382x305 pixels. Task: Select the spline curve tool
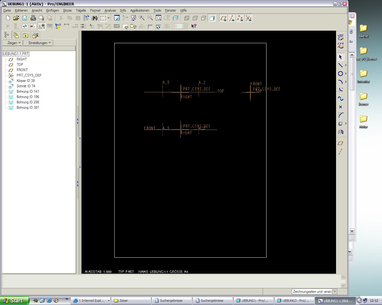(x=340, y=99)
